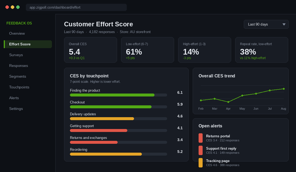The width and height of the screenshot is (296, 172).
Task: Click the May data point on trend chart
Action: pos(242,96)
